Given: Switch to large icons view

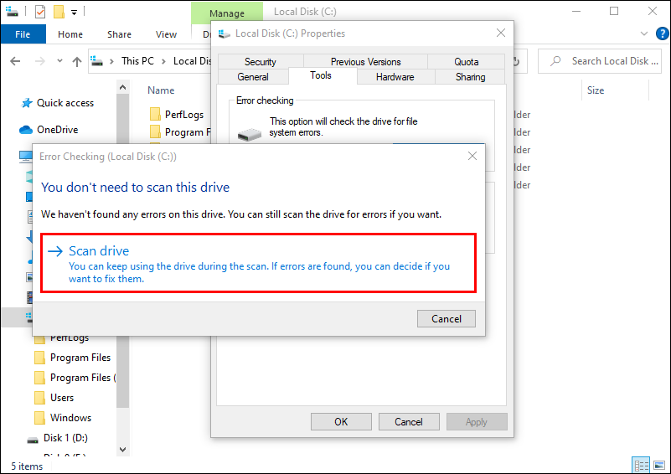Looking at the screenshot, I should [x=659, y=466].
